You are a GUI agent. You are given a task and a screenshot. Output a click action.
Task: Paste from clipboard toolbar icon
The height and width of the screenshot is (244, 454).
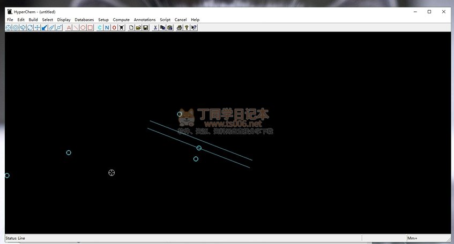170,28
